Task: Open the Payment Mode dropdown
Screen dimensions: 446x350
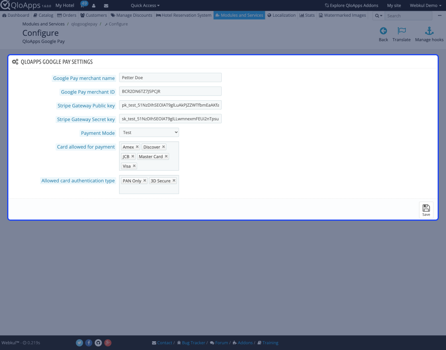Action: click(x=149, y=132)
